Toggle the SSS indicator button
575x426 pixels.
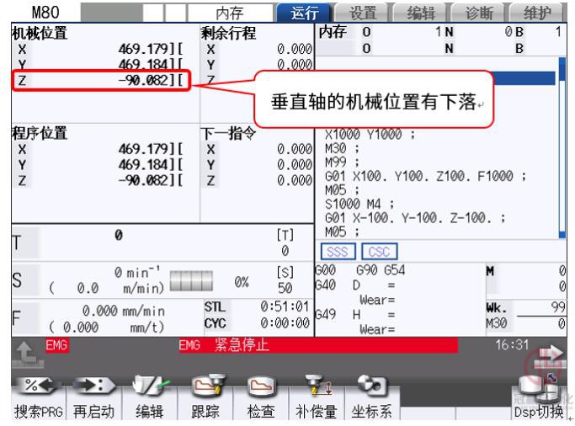(340, 250)
